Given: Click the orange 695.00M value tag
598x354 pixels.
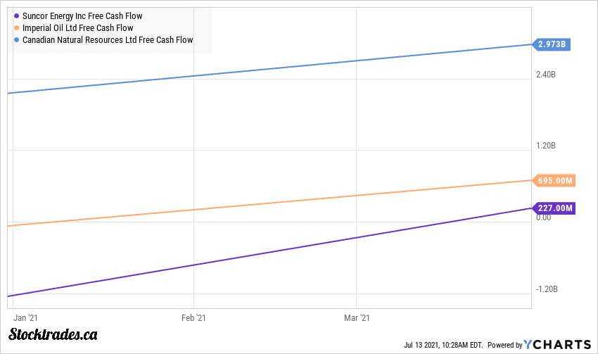Looking at the screenshot, I should click(554, 181).
